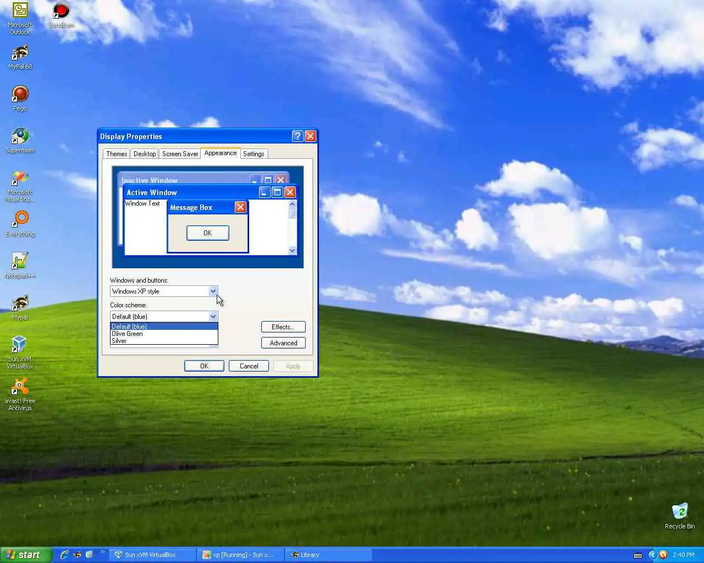
Task: Open Advanced appearance settings
Action: [283, 343]
